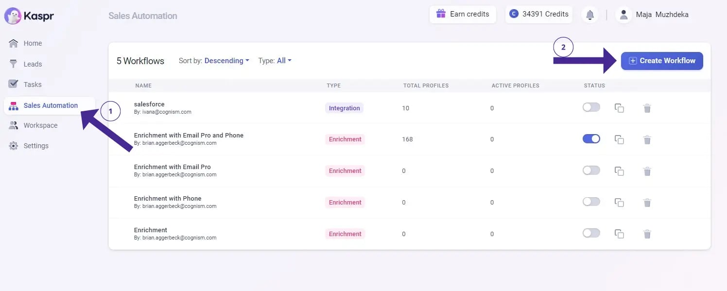The image size is (727, 291).
Task: Click the 5 Workflows heading
Action: 140,61
